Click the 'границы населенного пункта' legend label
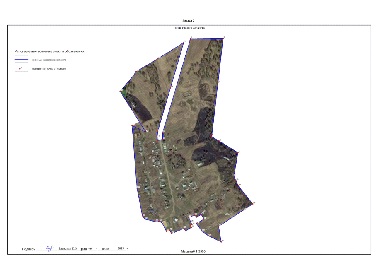375x265 pixels. (46, 60)
